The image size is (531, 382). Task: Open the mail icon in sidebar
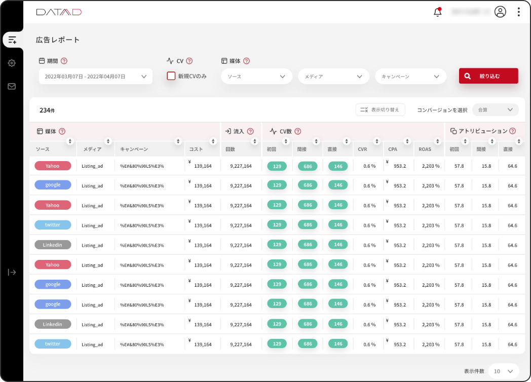point(12,86)
